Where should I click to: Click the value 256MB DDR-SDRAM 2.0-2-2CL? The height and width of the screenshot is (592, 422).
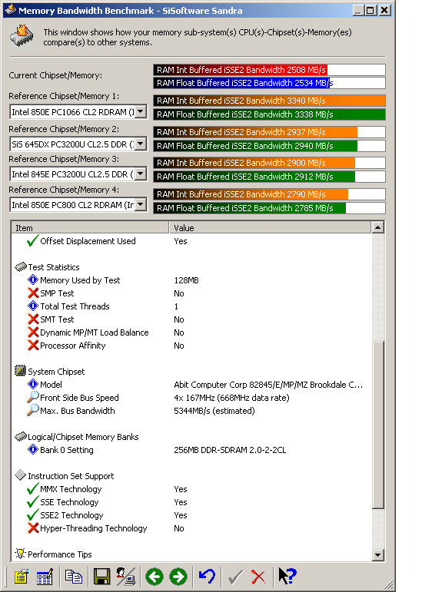click(x=230, y=450)
